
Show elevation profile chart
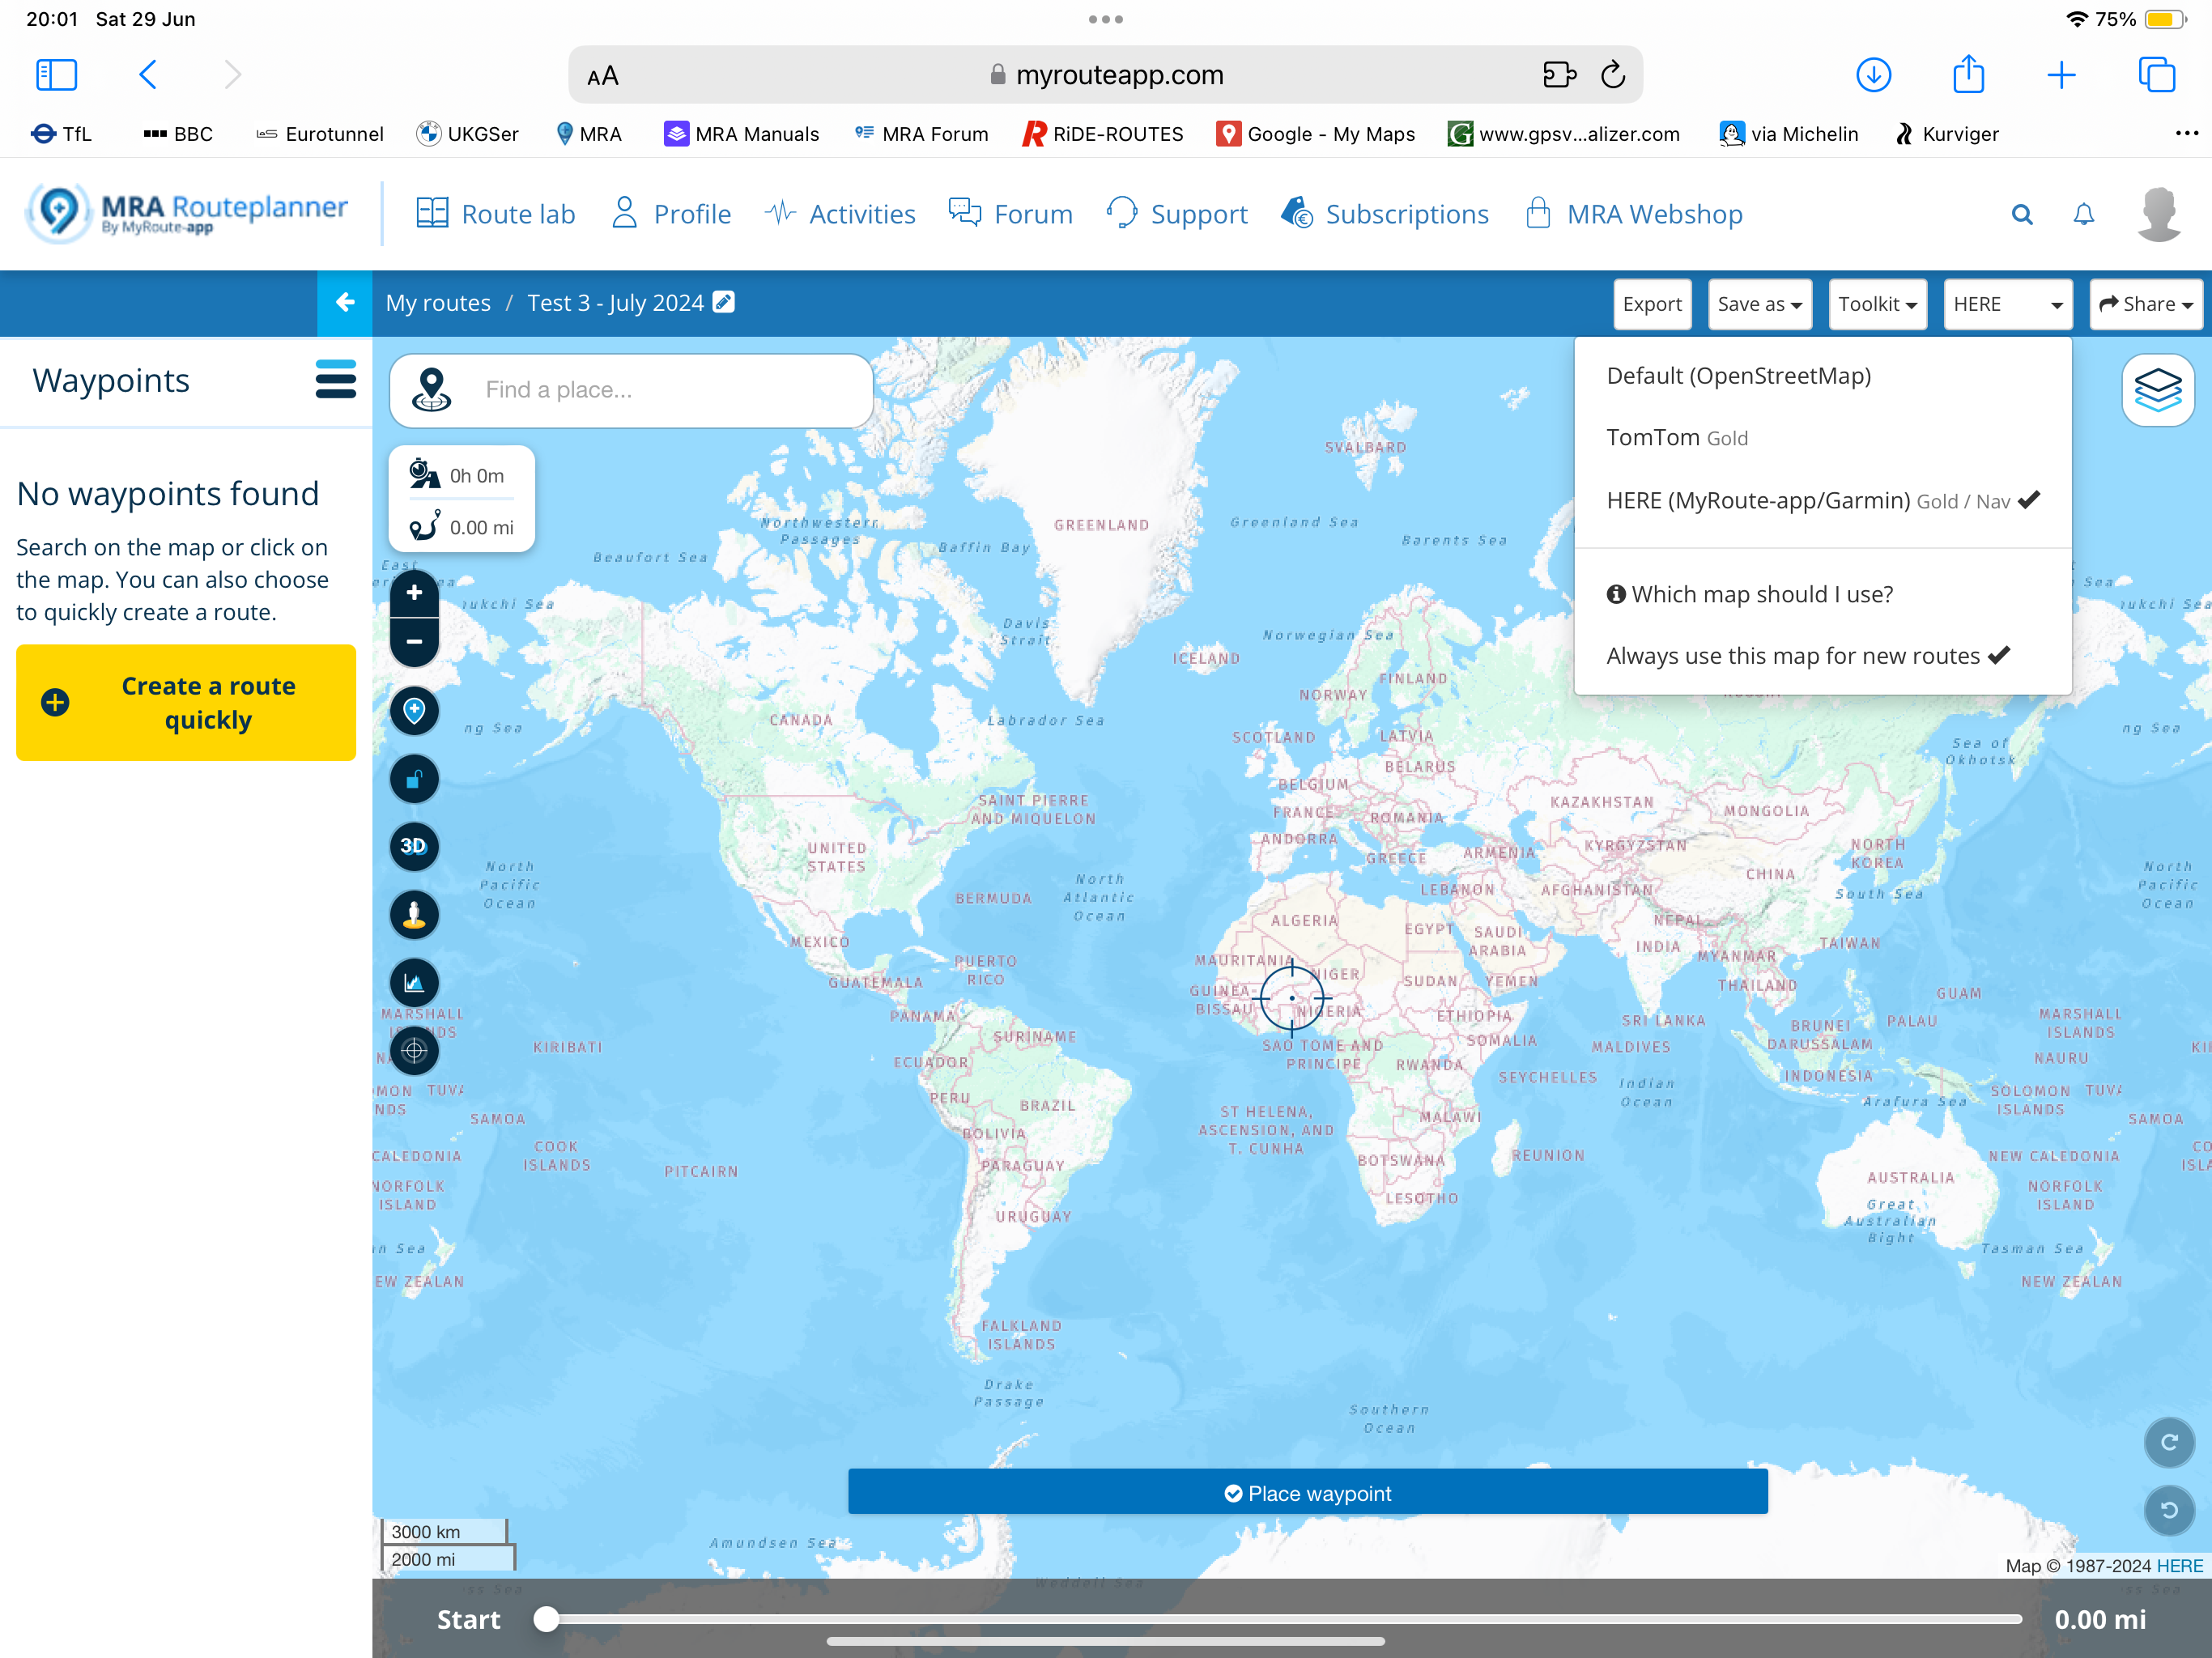coord(414,982)
